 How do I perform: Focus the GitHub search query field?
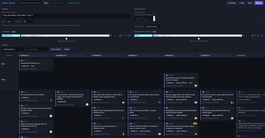point(66,16)
